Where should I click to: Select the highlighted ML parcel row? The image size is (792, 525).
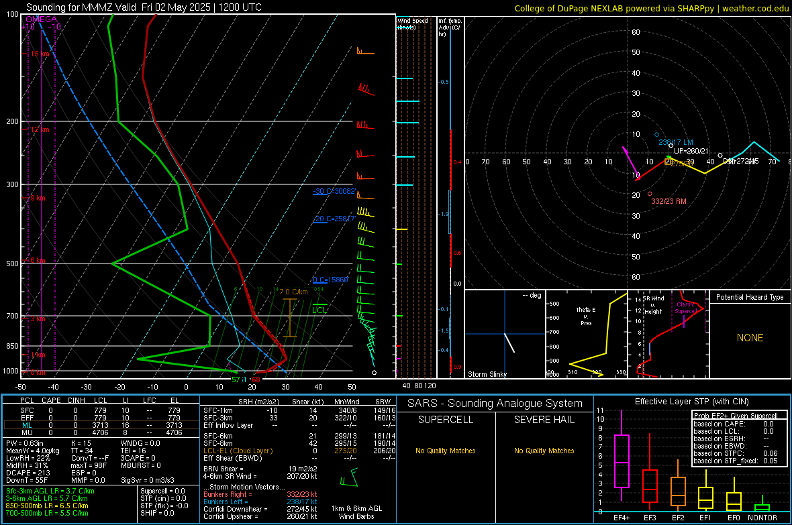[x=101, y=425]
